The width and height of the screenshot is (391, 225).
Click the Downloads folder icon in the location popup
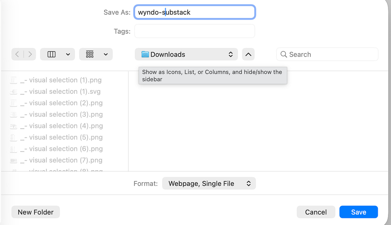(145, 54)
